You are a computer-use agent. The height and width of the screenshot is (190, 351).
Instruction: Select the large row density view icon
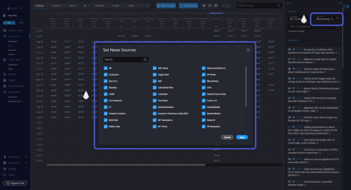point(216,6)
